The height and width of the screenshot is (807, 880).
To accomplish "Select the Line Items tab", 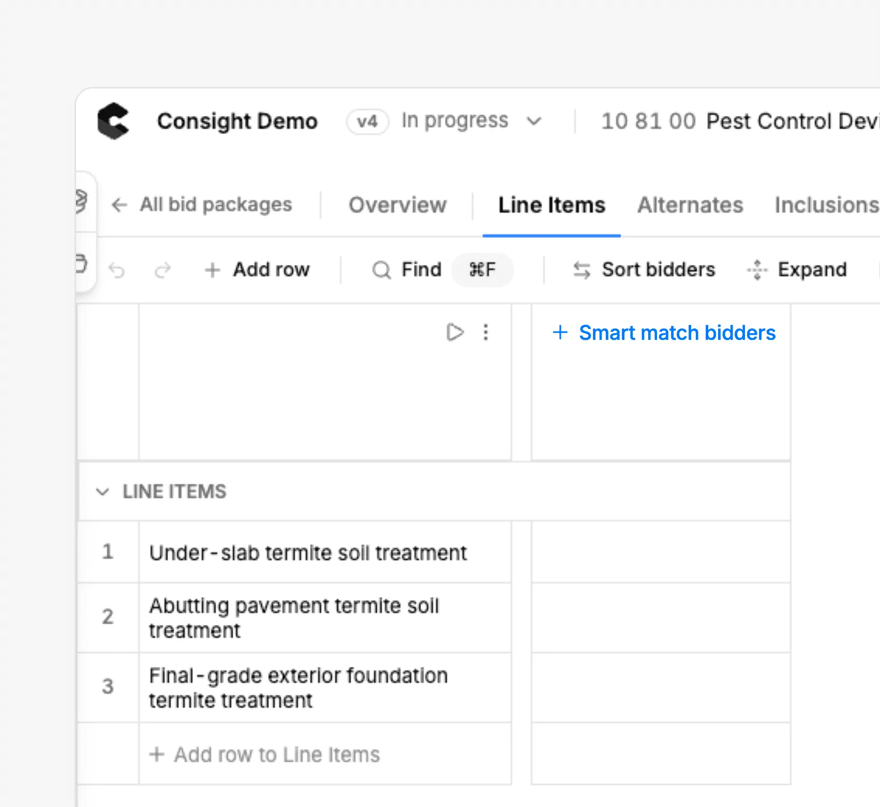I will coord(551,205).
